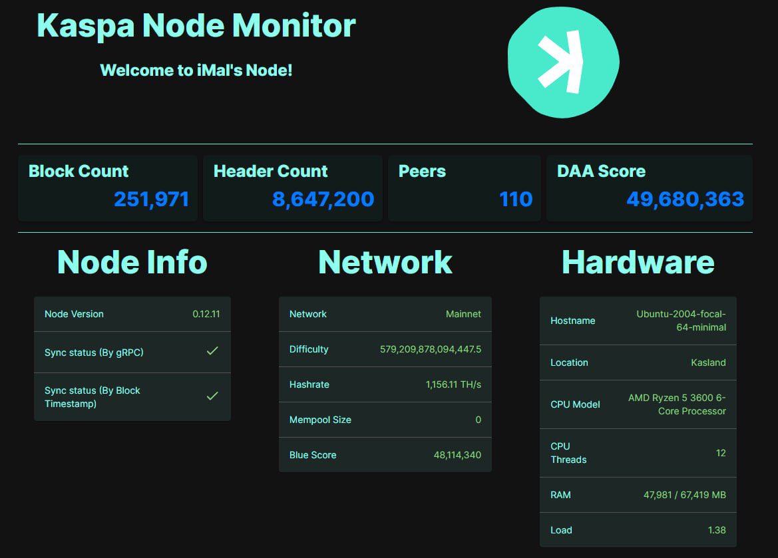Click the Kaspa Node Monitor title
This screenshot has height=558, width=778.
[x=196, y=25]
